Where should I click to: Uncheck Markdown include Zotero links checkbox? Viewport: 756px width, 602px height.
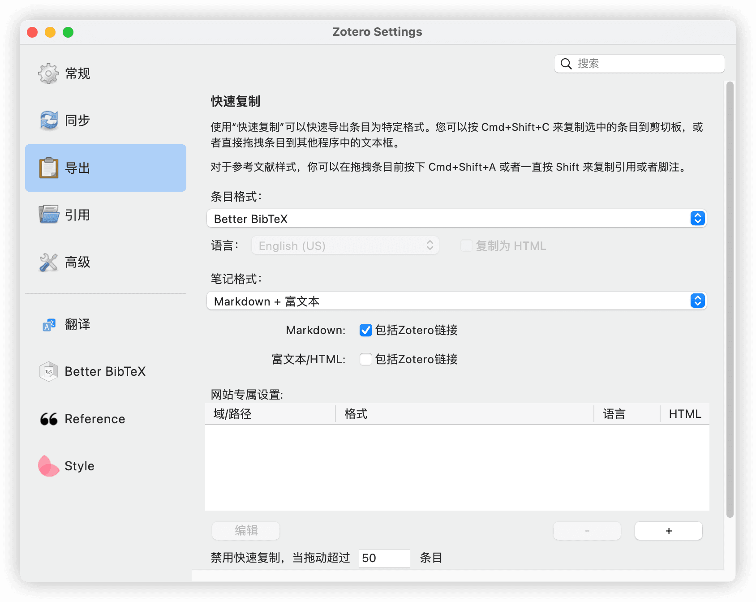(x=365, y=331)
